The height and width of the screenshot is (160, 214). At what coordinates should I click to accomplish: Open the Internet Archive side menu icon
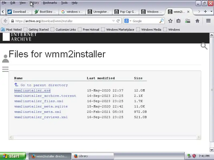[x=5, y=69]
